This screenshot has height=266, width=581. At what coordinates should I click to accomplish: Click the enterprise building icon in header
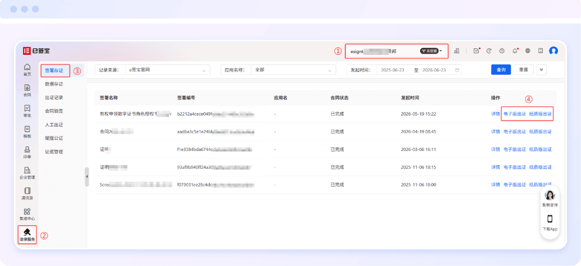click(457, 51)
